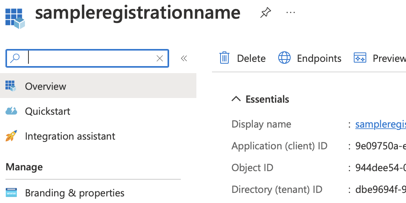Collapse the sidebar with the double chevron
The width and height of the screenshot is (406, 203).
pos(184,58)
